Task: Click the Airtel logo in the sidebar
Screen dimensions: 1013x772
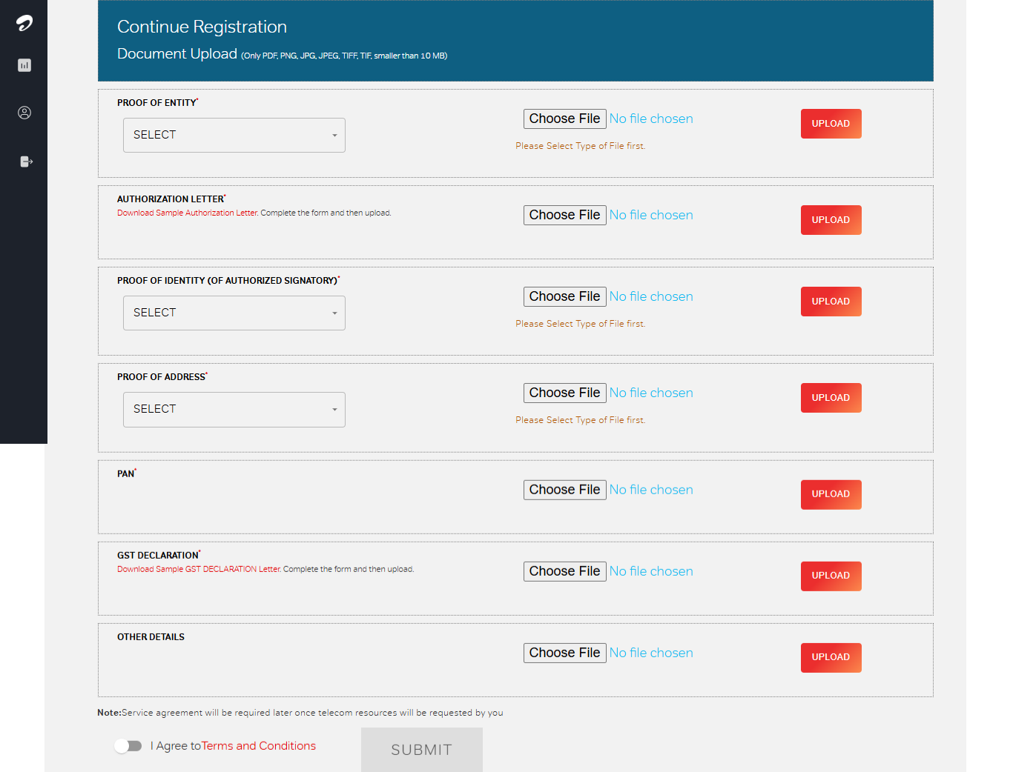Action: [x=24, y=22]
